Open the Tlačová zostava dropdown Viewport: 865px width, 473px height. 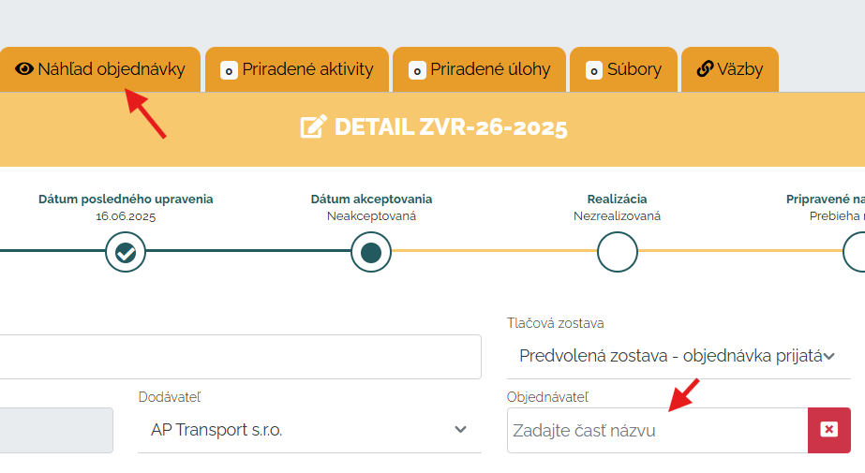coord(679,356)
